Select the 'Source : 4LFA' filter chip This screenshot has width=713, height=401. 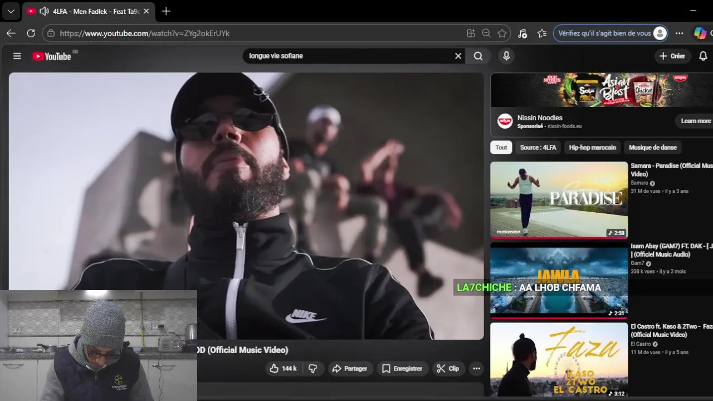tap(538, 148)
